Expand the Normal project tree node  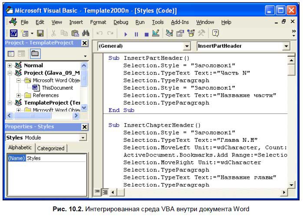[10, 65]
